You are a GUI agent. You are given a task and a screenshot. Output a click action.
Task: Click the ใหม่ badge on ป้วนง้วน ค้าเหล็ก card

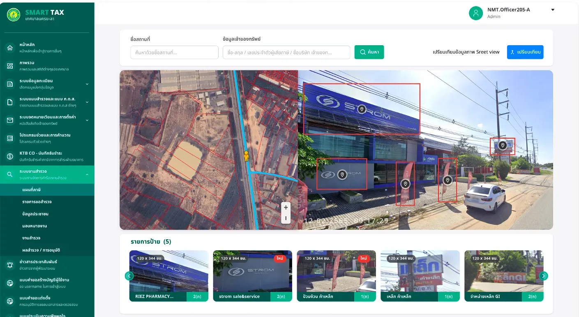(x=364, y=258)
